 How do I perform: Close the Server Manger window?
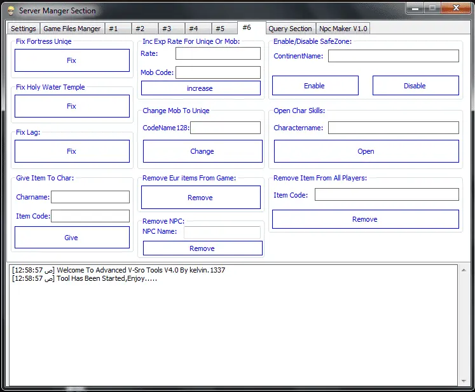456,8
